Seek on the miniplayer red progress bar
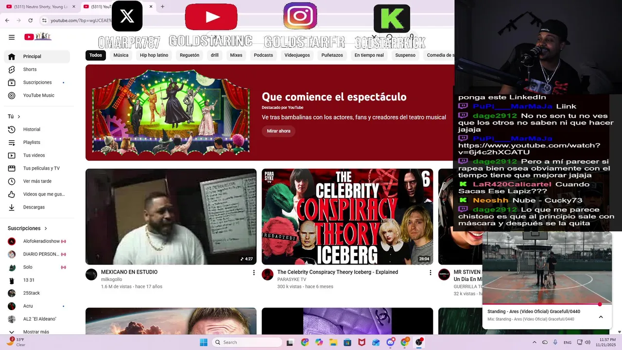 547,304
